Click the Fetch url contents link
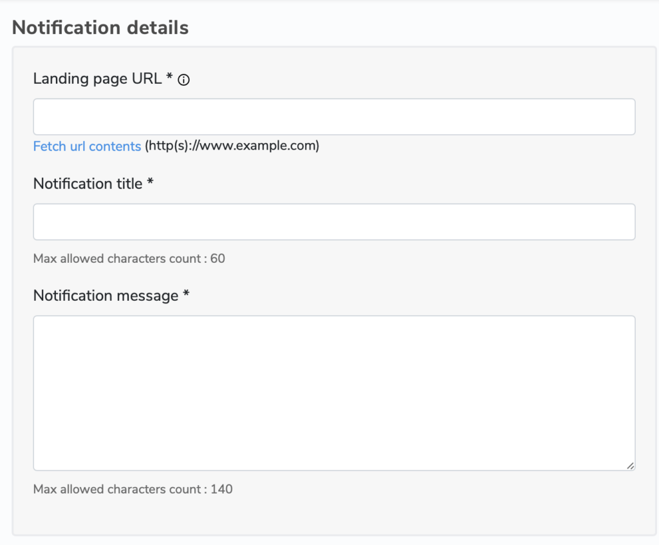 coord(87,146)
